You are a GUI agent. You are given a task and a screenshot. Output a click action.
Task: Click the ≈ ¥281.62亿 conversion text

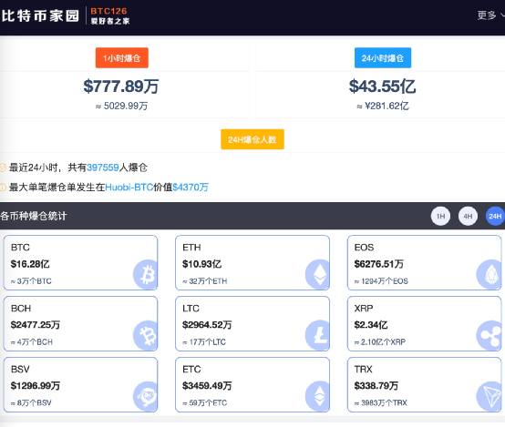point(383,106)
